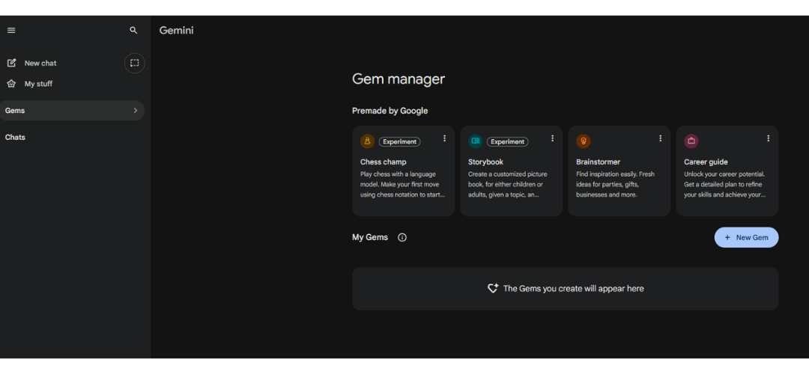Click the 'Premade by Google' label
This screenshot has height=374, width=809.
pos(390,111)
